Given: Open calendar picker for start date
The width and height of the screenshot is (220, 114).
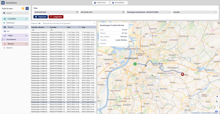Looking at the screenshot, I should pyautogui.click(x=77, y=12).
